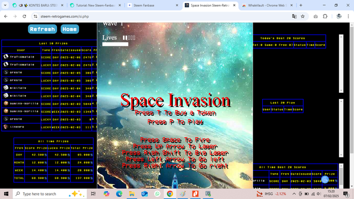This screenshot has width=354, height=199.
Task: Click the address bar URL steem-retrogames.com/si.php
Action: pos(65,17)
